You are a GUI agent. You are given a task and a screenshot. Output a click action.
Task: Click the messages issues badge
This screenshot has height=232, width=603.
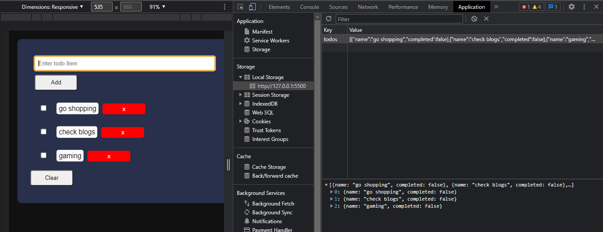tap(553, 7)
